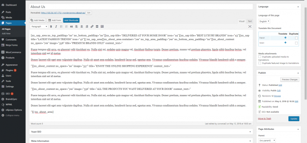Check the French Duplicate checkbox
307x143 pixels.
click(x=296, y=38)
